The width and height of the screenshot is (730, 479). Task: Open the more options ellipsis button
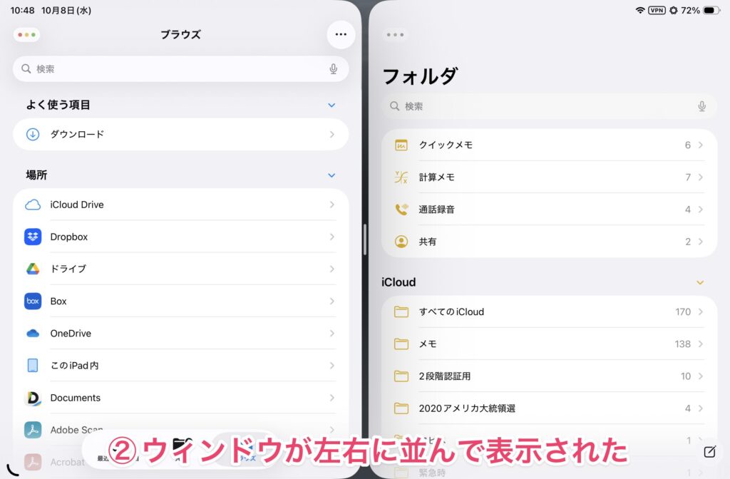pos(341,34)
